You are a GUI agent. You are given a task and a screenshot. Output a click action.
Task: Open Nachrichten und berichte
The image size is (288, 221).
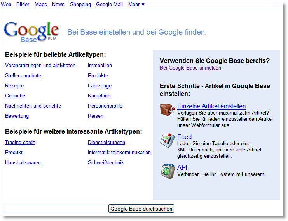pyautogui.click(x=33, y=106)
